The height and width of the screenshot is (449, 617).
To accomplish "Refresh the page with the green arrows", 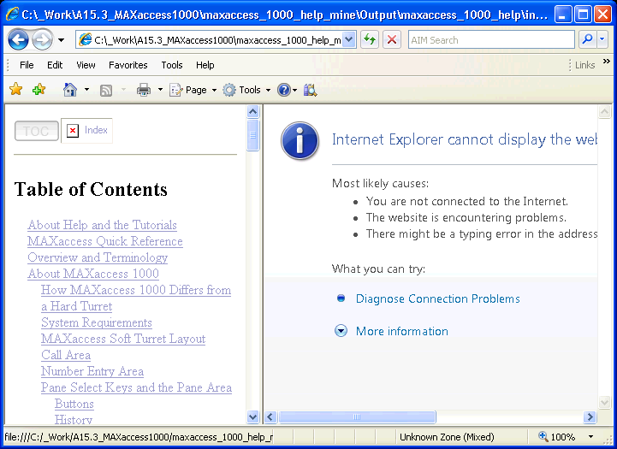I will pyautogui.click(x=370, y=39).
